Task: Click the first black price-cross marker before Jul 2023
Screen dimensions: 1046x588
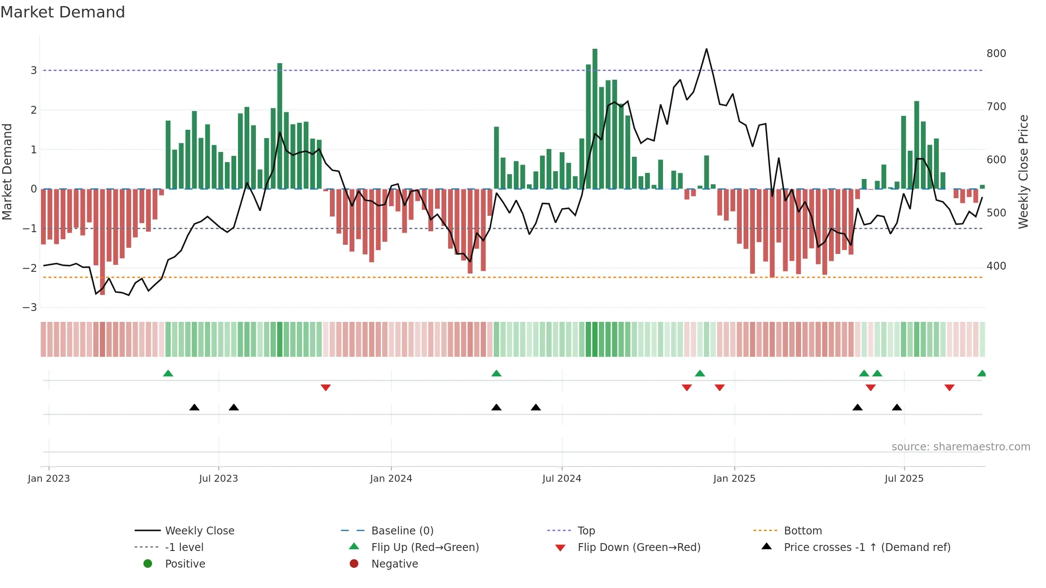Action: pyautogui.click(x=194, y=407)
